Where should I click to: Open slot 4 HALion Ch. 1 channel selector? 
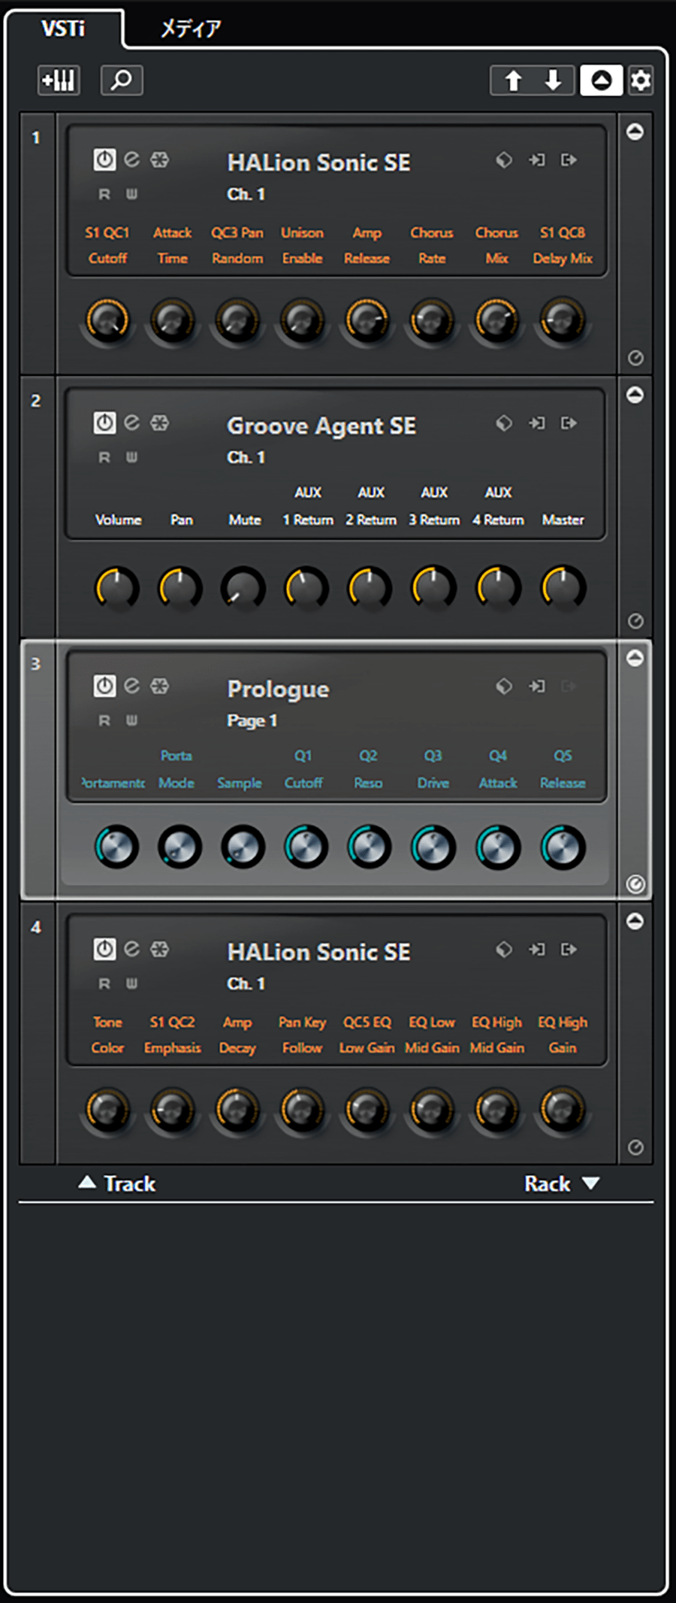(x=246, y=984)
